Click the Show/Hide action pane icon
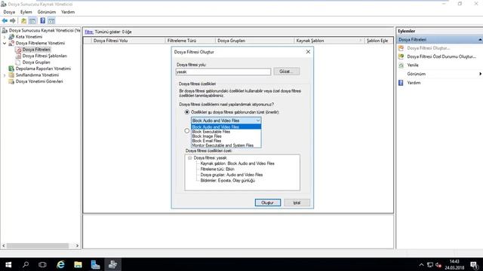 pos(51,21)
